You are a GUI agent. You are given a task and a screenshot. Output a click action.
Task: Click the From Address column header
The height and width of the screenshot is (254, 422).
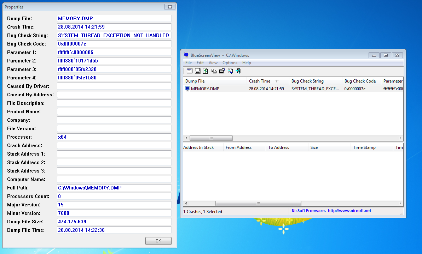245,147
